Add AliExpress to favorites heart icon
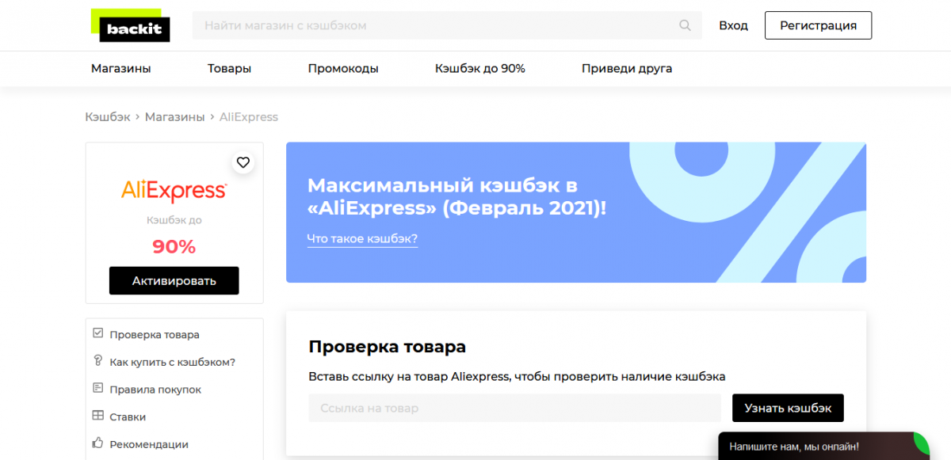 point(243,162)
